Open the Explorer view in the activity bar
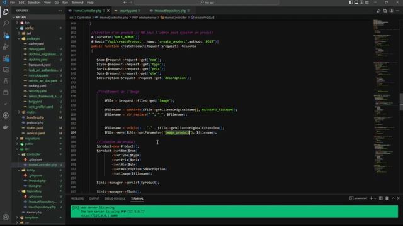The height and width of the screenshot is (226, 403). click(x=6, y=12)
